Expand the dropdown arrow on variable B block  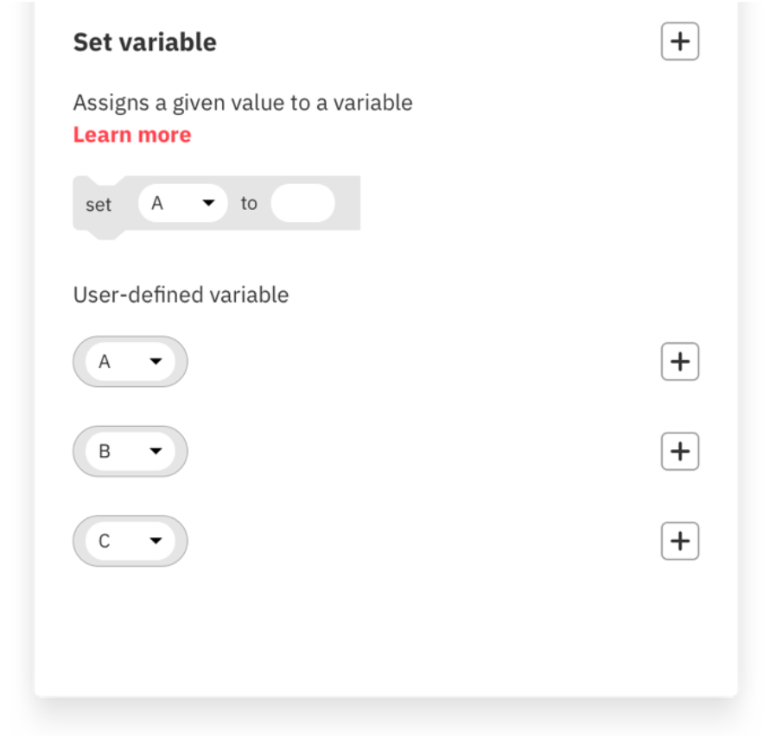point(156,451)
